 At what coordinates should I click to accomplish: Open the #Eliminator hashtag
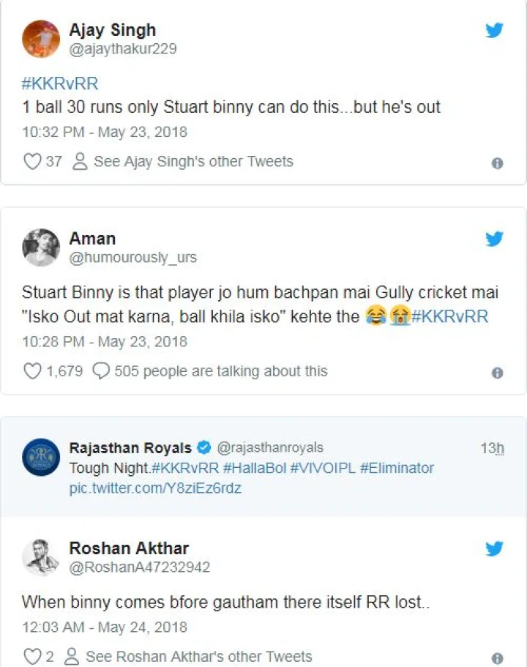[397, 468]
